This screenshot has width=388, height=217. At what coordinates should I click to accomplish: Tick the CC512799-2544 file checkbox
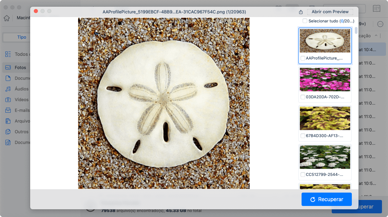303,175
